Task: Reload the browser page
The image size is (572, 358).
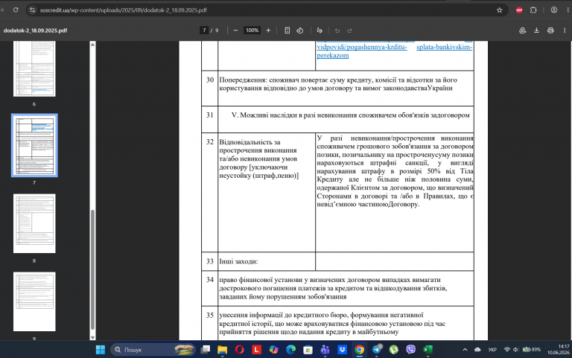Action: click(16, 10)
